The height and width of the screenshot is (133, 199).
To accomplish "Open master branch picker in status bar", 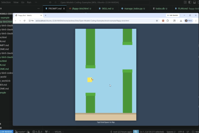I will [20, 132].
